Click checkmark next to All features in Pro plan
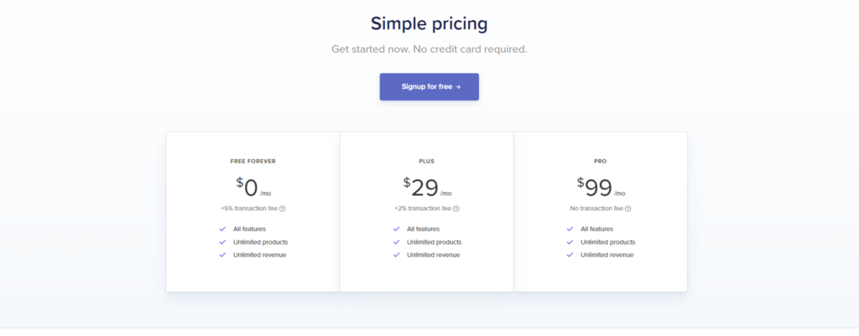 (570, 229)
